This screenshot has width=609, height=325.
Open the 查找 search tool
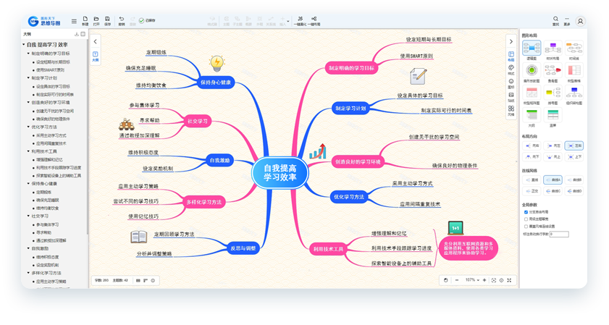click(x=555, y=19)
